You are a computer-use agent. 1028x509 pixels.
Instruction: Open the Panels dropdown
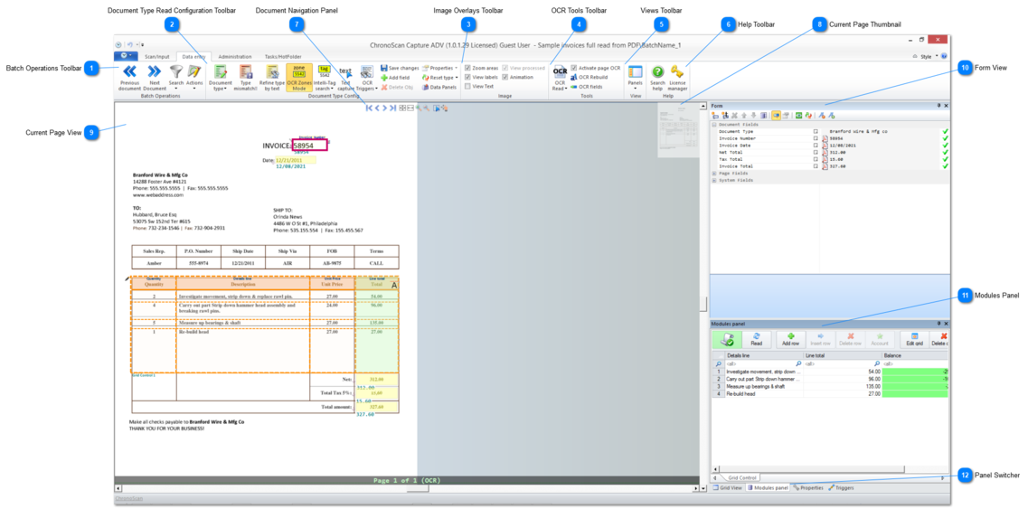pyautogui.click(x=635, y=78)
